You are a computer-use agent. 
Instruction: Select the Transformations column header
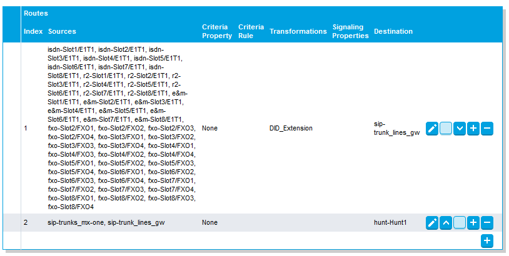point(298,31)
